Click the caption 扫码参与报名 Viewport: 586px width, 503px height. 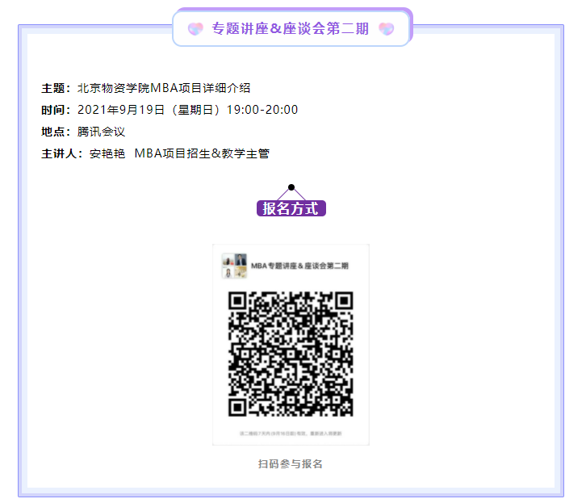click(x=291, y=463)
